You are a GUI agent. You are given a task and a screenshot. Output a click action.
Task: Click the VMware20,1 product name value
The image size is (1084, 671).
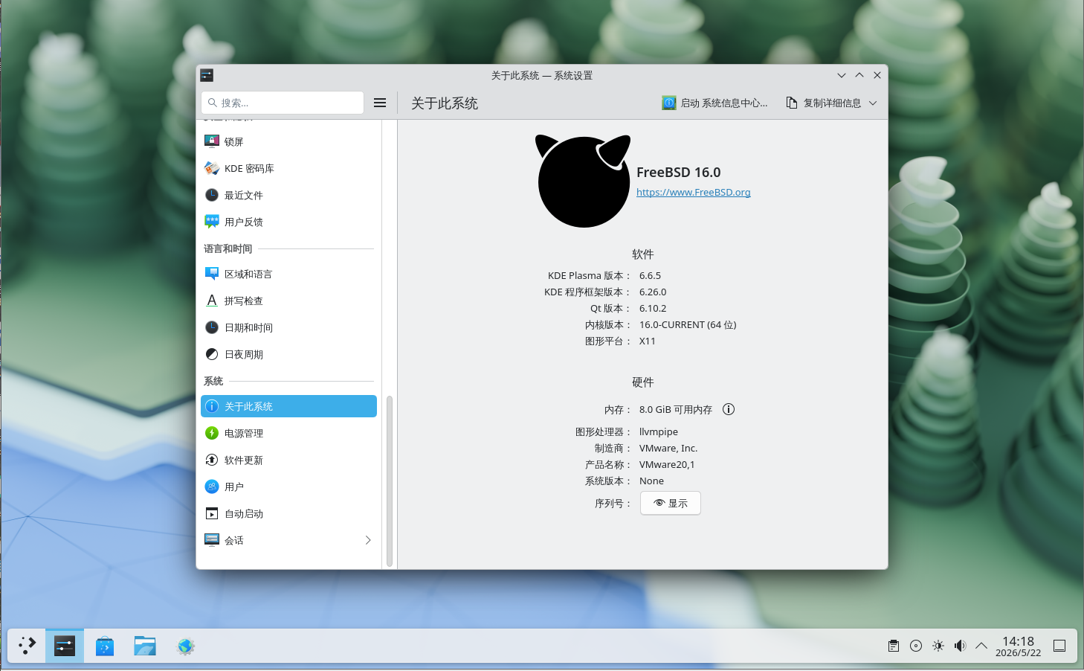[x=667, y=464]
